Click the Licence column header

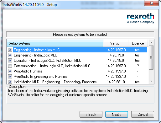pyautogui.click(x=138, y=43)
